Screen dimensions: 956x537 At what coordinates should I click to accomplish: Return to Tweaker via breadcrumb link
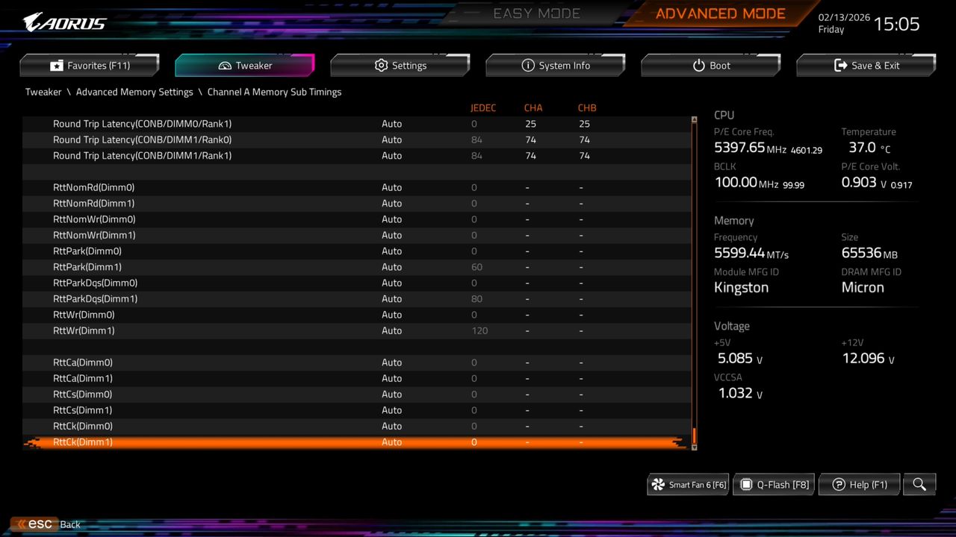[43, 92]
